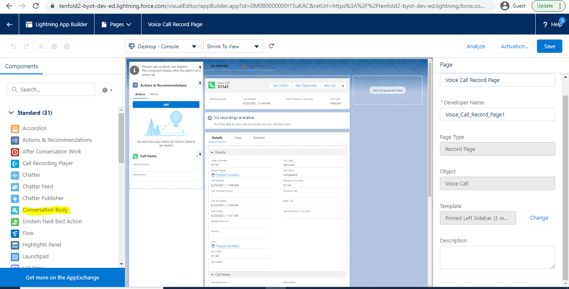Screen dimensions: 569x289
Task: Open the Shrink To View zoom dropdown
Action: pyautogui.click(x=233, y=46)
